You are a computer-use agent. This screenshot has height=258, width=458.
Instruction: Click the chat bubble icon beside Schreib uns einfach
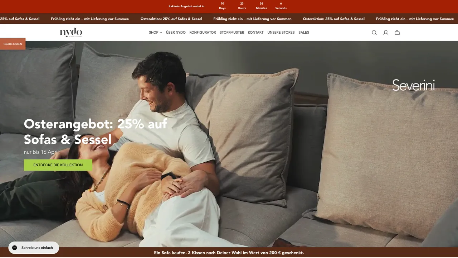(x=15, y=248)
